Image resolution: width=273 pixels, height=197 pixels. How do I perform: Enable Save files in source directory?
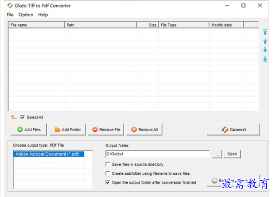point(108,164)
